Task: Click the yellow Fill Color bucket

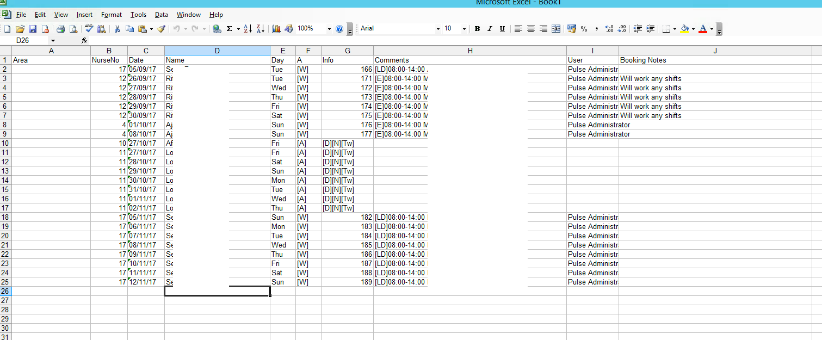Action: 685,29
